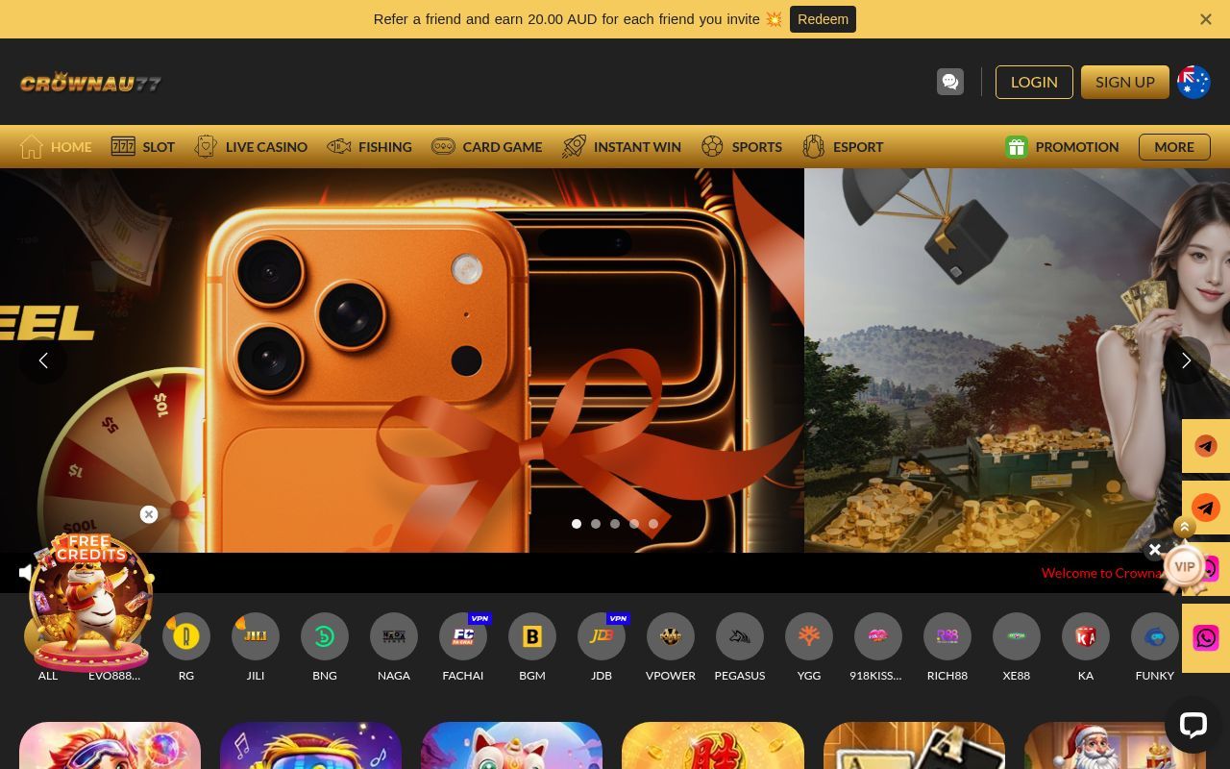Select the RG game provider icon

pos(186,636)
